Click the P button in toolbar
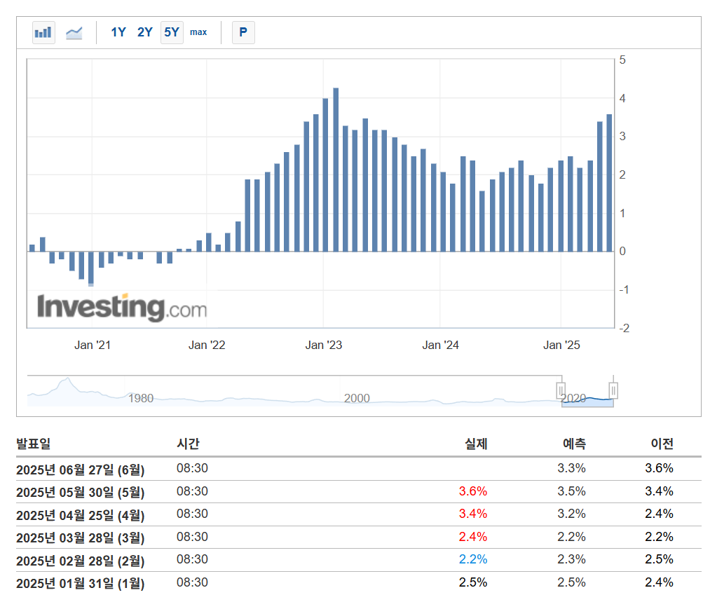 pos(243,32)
